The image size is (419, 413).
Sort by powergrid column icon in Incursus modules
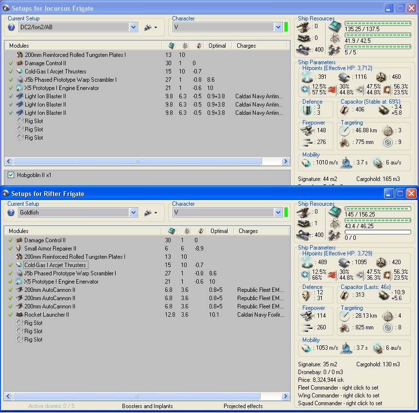(185, 45)
